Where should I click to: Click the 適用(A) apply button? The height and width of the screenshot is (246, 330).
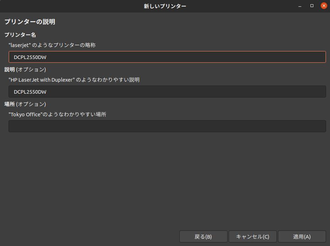[x=302, y=236]
